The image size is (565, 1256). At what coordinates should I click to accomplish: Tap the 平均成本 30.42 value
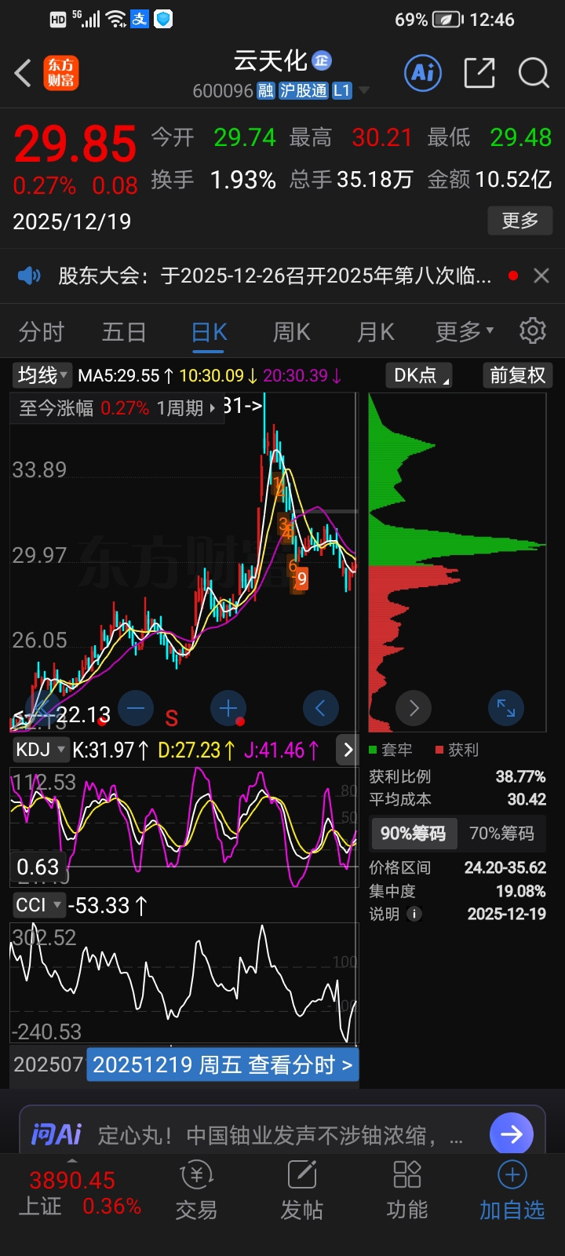click(527, 799)
